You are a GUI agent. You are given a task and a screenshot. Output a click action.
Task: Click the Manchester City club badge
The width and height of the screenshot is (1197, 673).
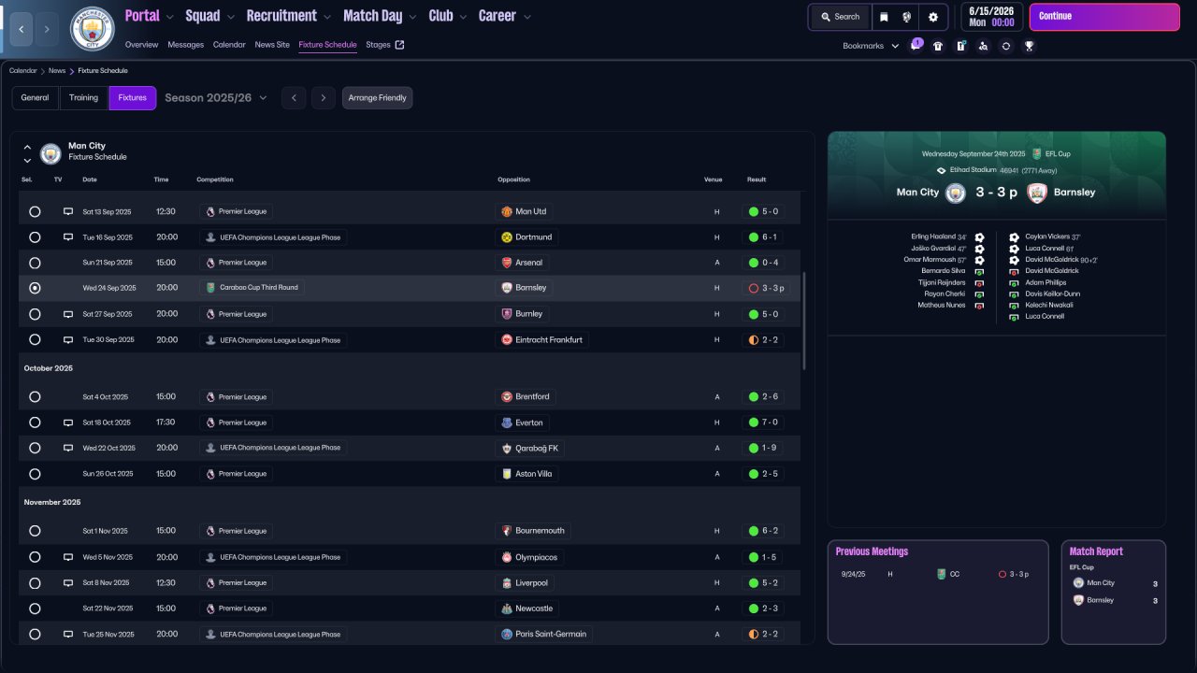pos(93,29)
